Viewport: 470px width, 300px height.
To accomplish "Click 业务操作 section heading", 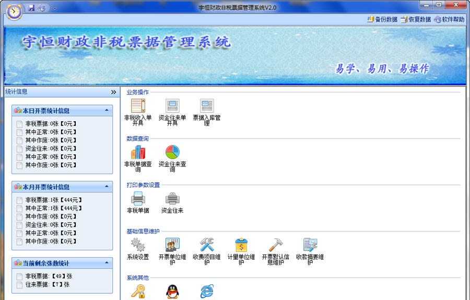I will coord(137,92).
